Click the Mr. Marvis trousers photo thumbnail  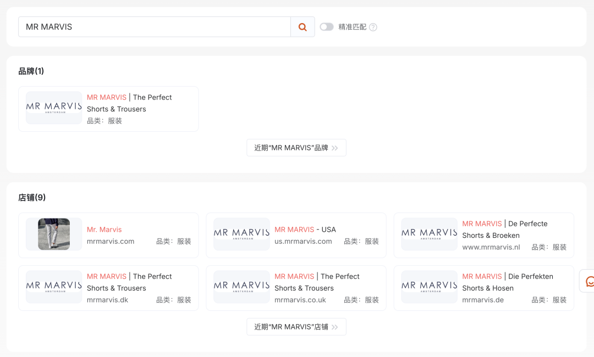click(x=54, y=234)
